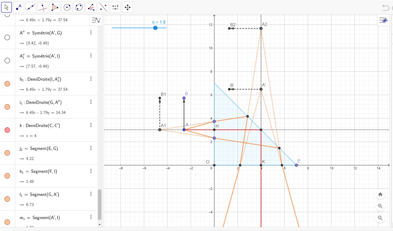Click the n = 1.8 slider handle
The width and height of the screenshot is (393, 231).
tap(155, 28)
